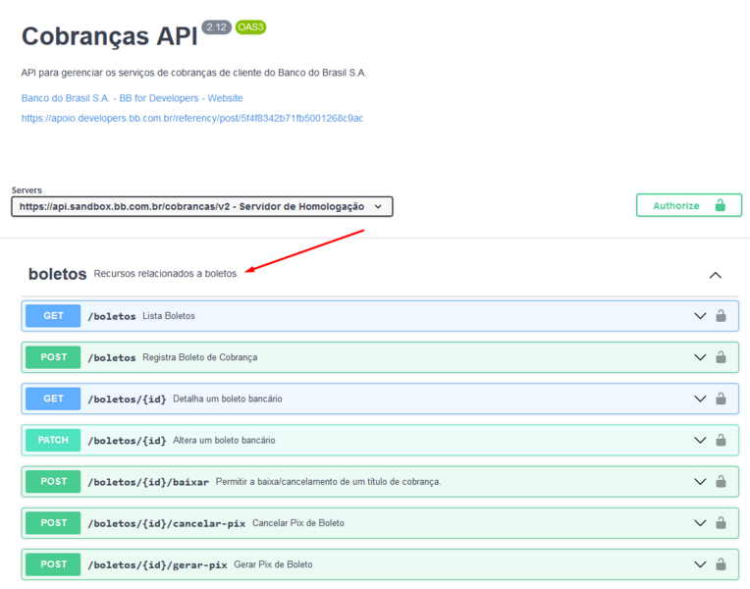Viewport: 750px width, 589px height.
Task: Click the Authorize button
Action: (689, 205)
